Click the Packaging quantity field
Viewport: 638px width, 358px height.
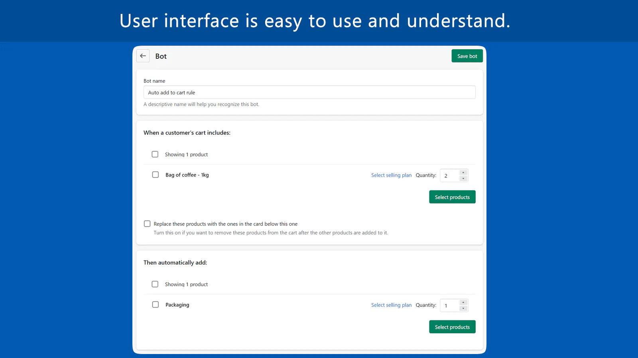pos(449,305)
